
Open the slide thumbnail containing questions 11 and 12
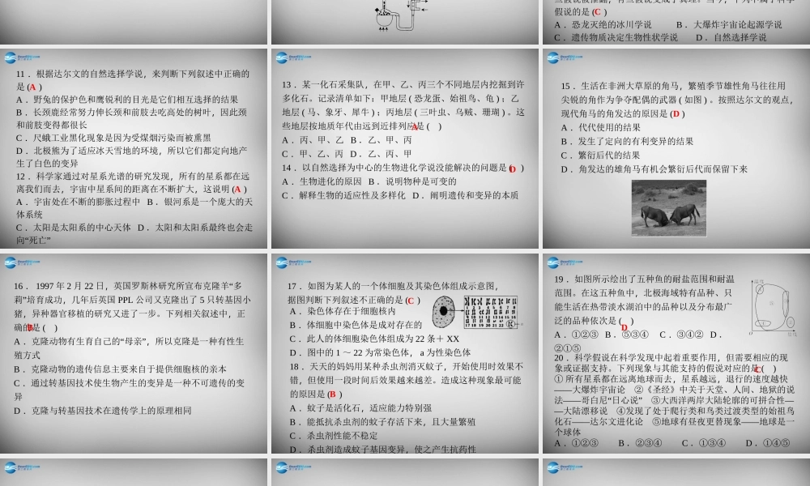tap(134, 149)
